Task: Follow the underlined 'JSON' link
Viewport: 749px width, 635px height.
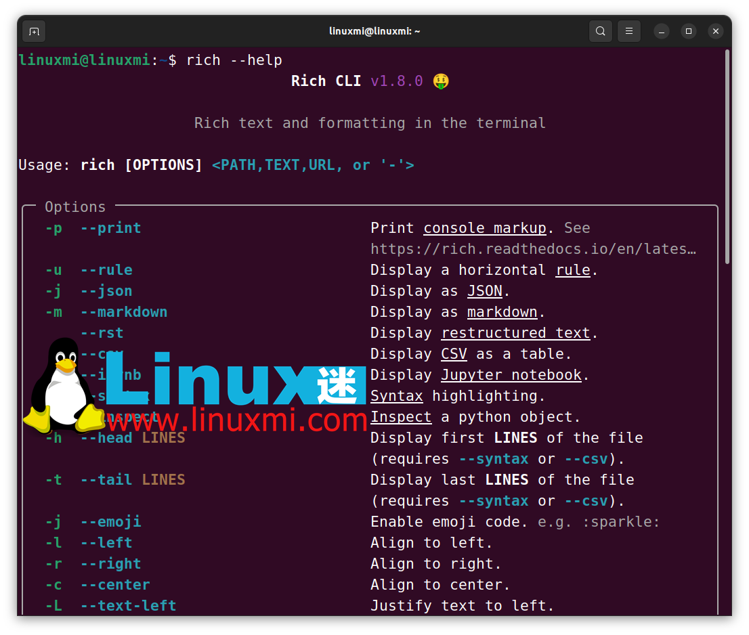Action: 484,291
